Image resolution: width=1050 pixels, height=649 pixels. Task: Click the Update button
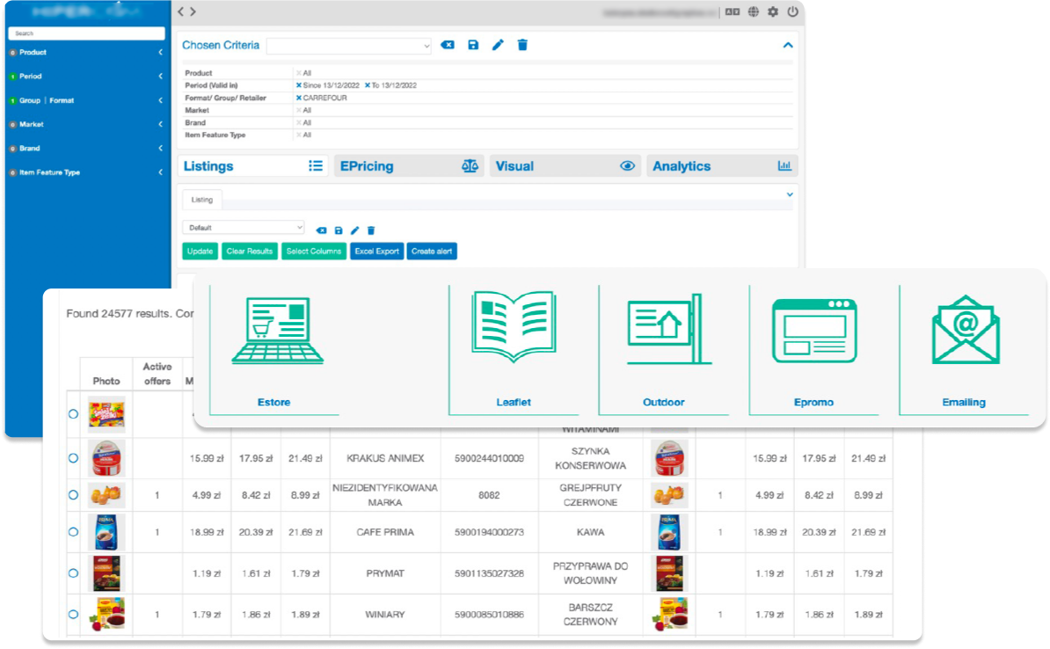(201, 252)
